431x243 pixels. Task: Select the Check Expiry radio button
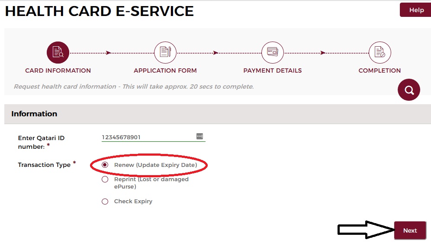coord(105,201)
